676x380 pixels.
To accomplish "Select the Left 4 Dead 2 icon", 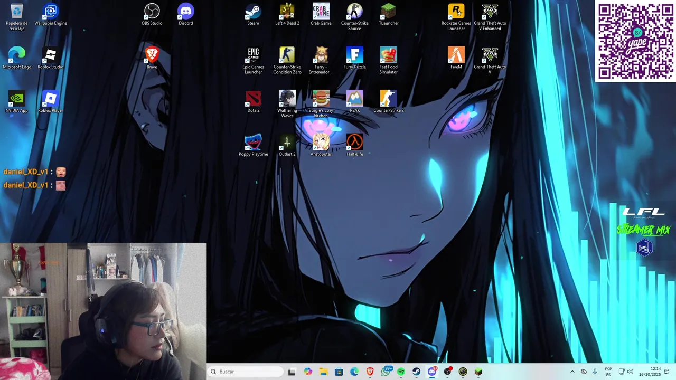I will [x=287, y=14].
